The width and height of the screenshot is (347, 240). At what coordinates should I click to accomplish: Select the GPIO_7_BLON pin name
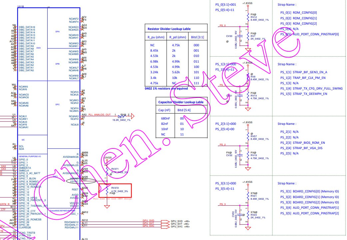tap(27, 178)
